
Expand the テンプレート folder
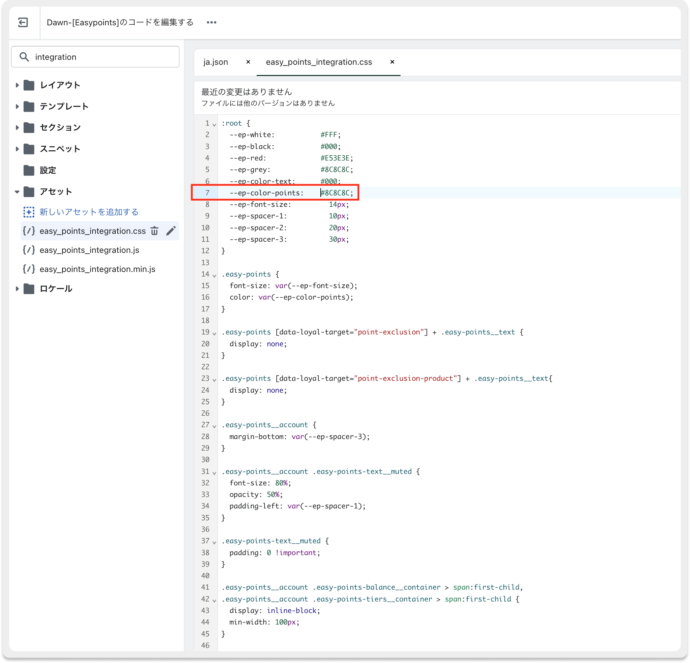click(x=17, y=107)
